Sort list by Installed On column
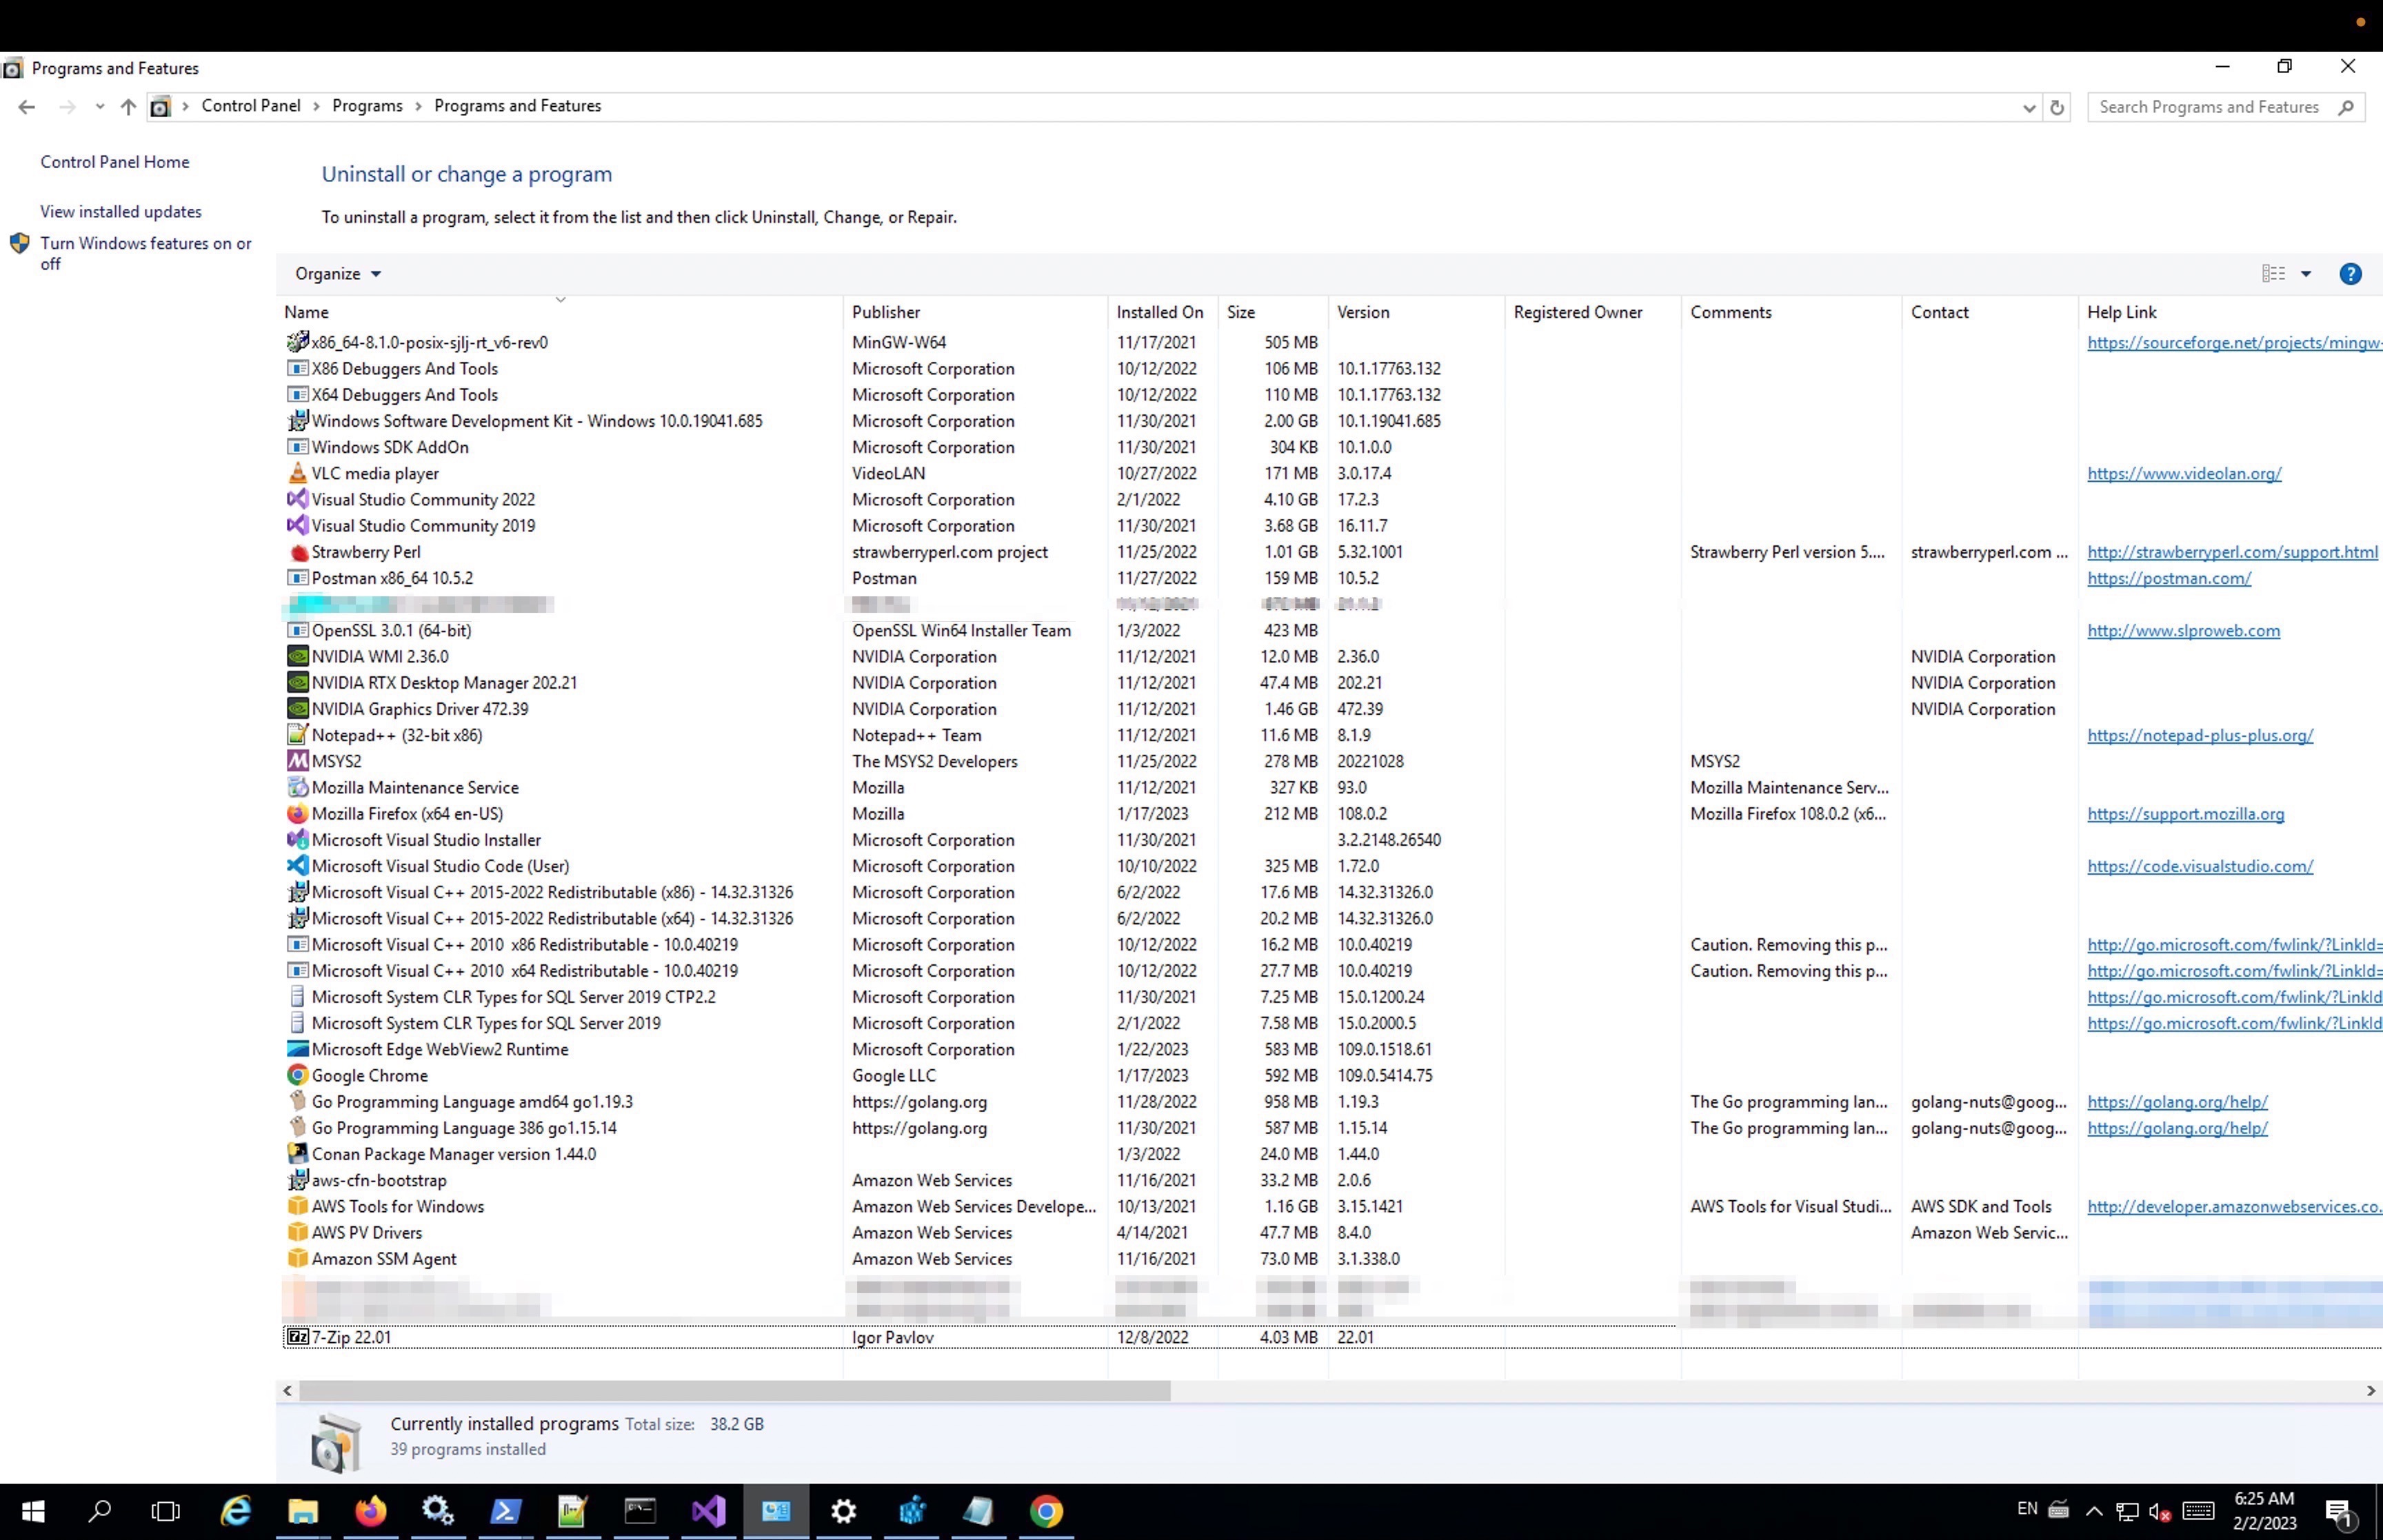Viewport: 2383px width, 1540px height. [x=1159, y=312]
